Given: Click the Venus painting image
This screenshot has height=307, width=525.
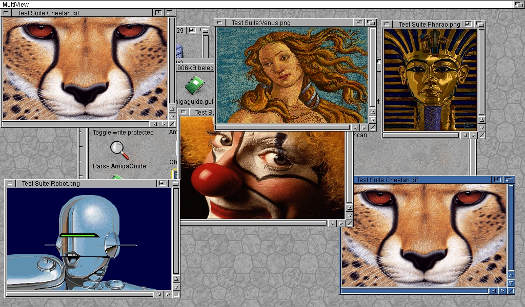Looking at the screenshot, I should 292,75.
